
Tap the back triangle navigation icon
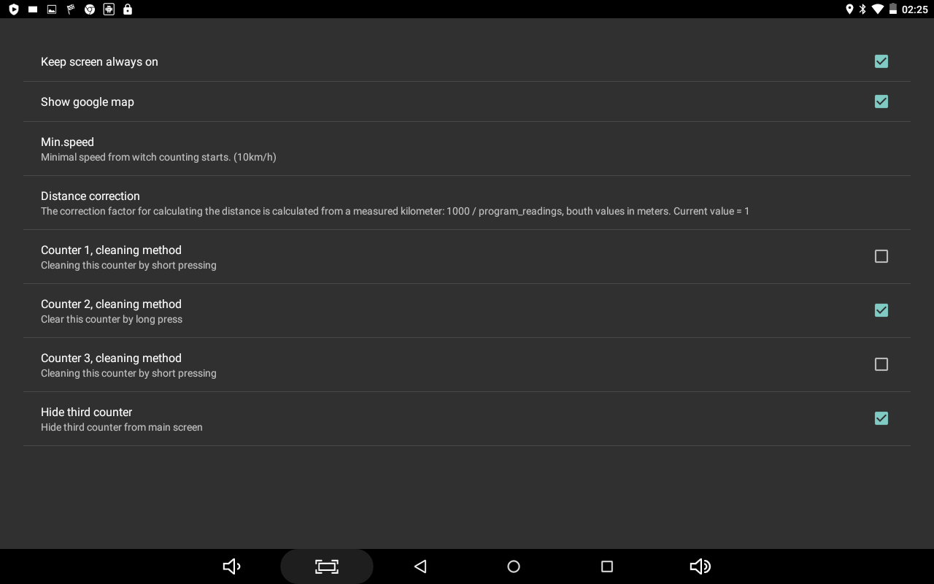tap(420, 566)
